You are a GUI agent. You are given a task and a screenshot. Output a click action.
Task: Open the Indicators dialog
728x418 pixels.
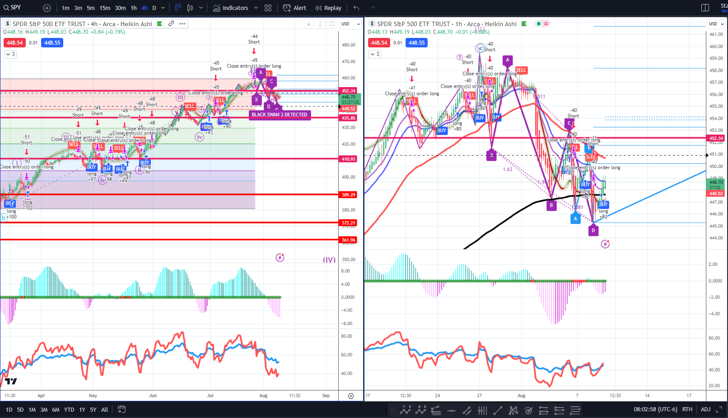coord(230,8)
